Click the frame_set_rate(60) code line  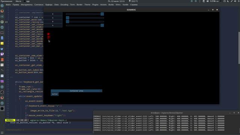point(31,89)
